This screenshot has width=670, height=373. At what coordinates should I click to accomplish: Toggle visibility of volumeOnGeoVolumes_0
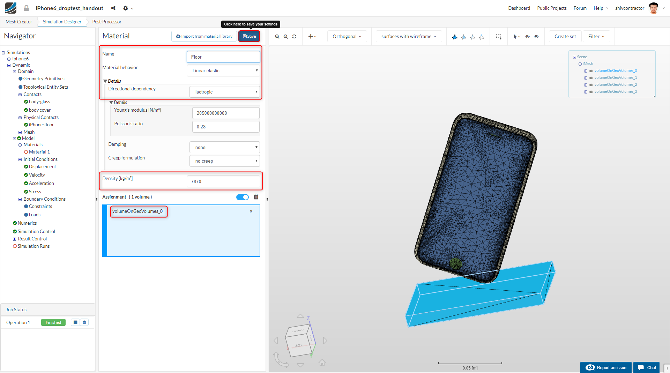coord(591,71)
